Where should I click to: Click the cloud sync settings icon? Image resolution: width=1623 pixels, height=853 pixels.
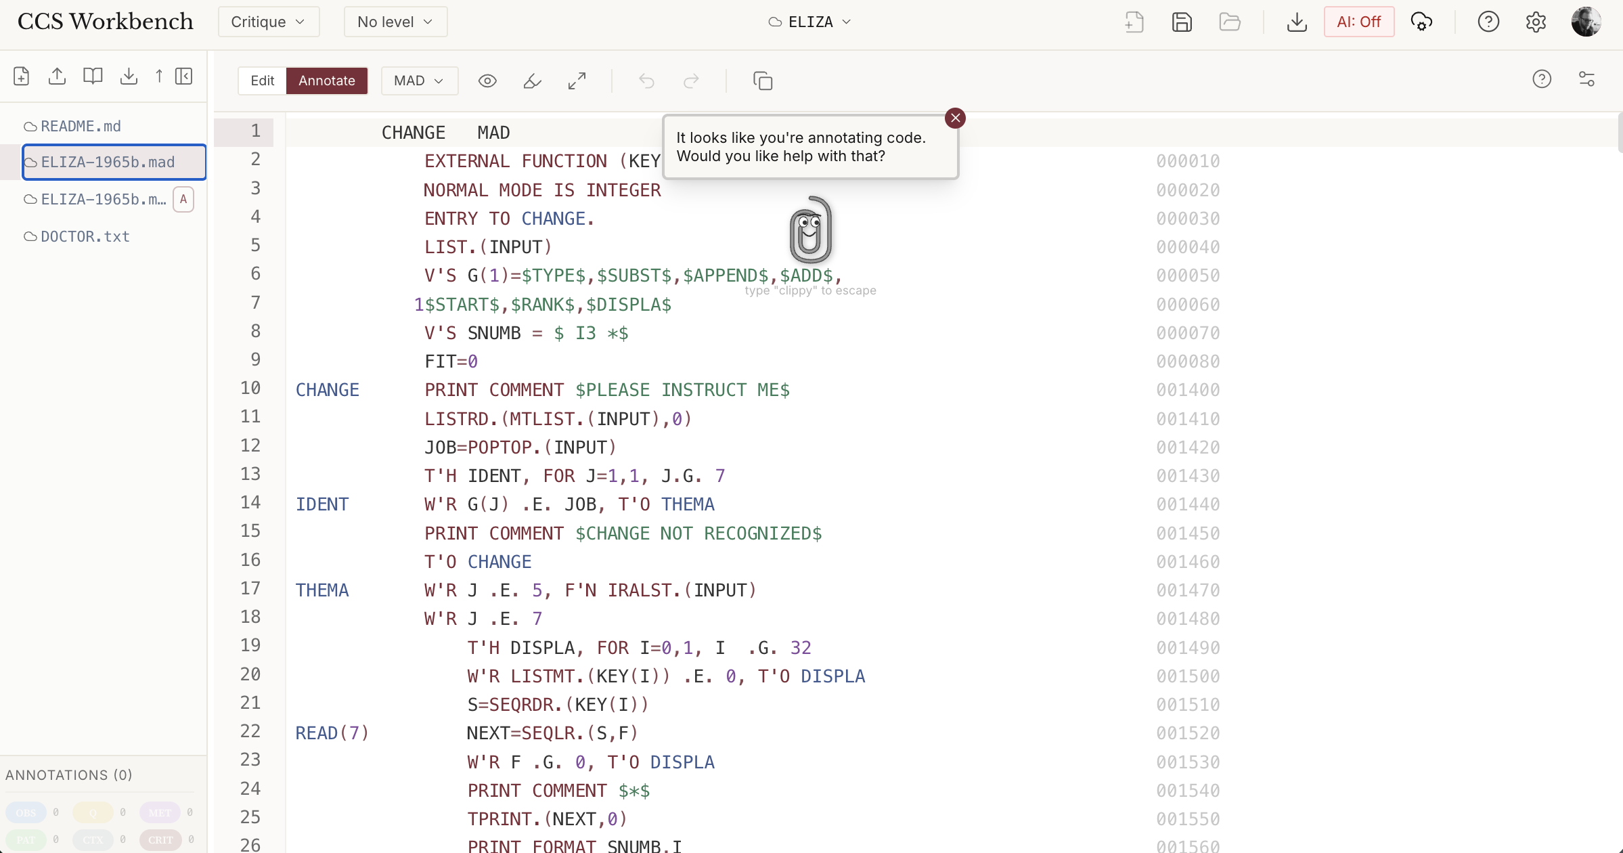(x=1421, y=22)
